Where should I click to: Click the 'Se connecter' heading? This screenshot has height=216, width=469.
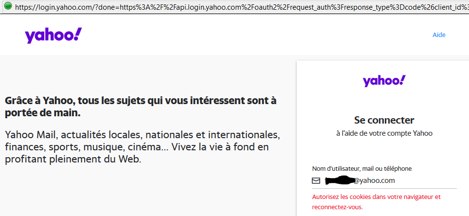pyautogui.click(x=384, y=120)
